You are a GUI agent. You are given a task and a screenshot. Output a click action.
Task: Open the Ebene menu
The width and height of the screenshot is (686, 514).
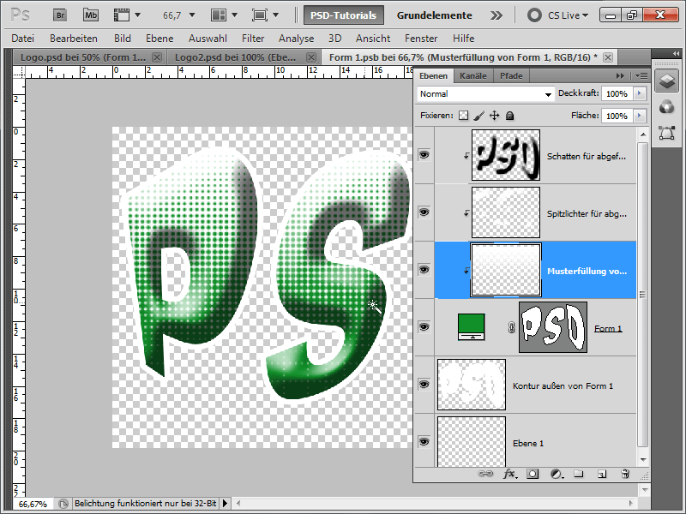click(x=159, y=39)
